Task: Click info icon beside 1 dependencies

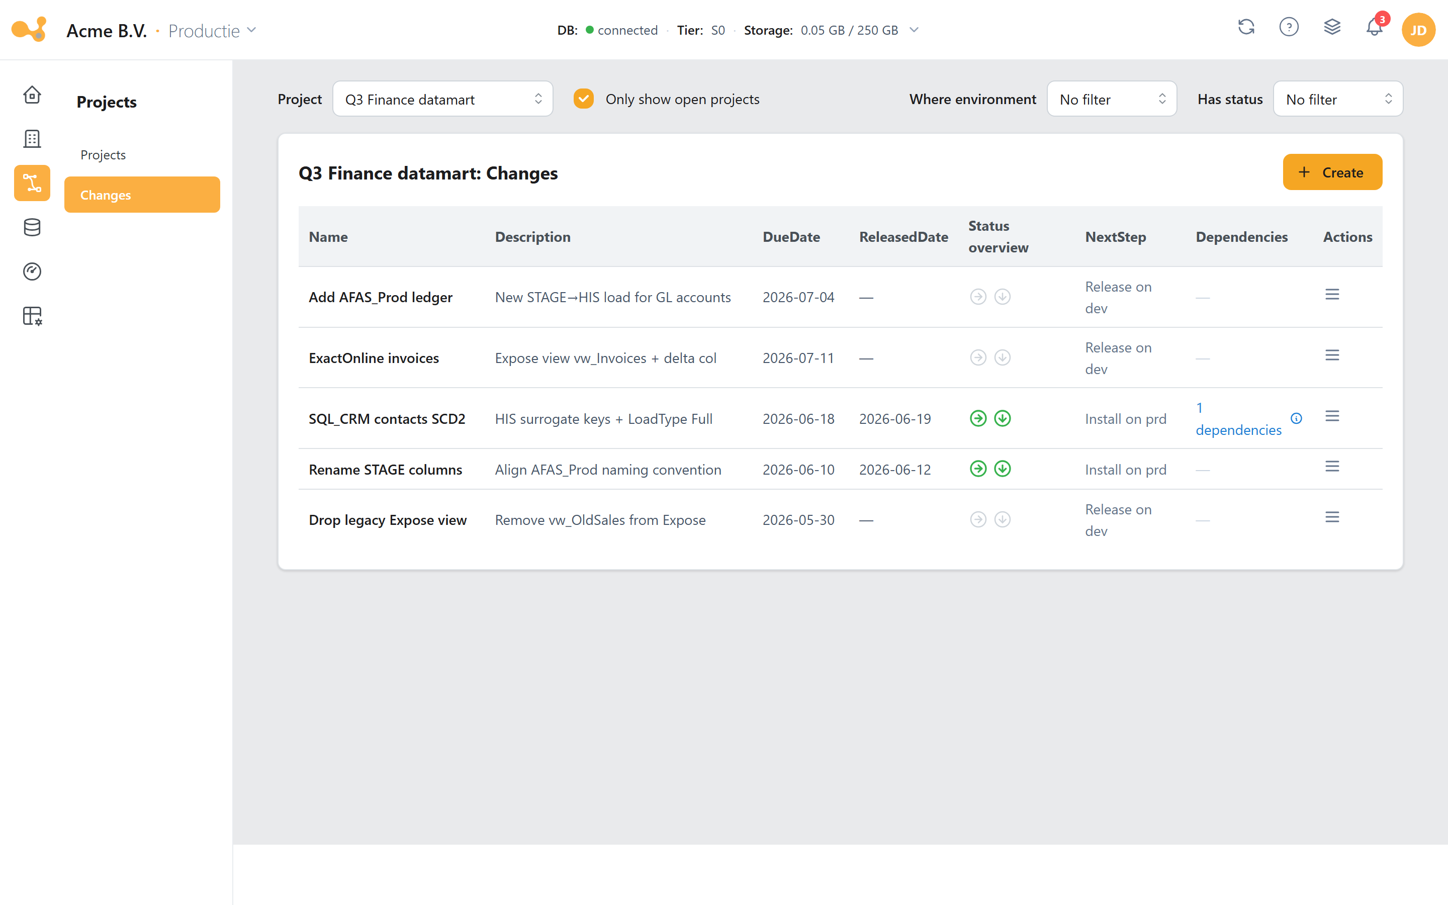Action: 1296,418
